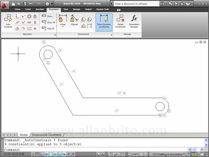Image resolution: width=209 pixels, height=157 pixels.
Task: Open a file from Quick Access toolbar
Action: (x=19, y=4)
